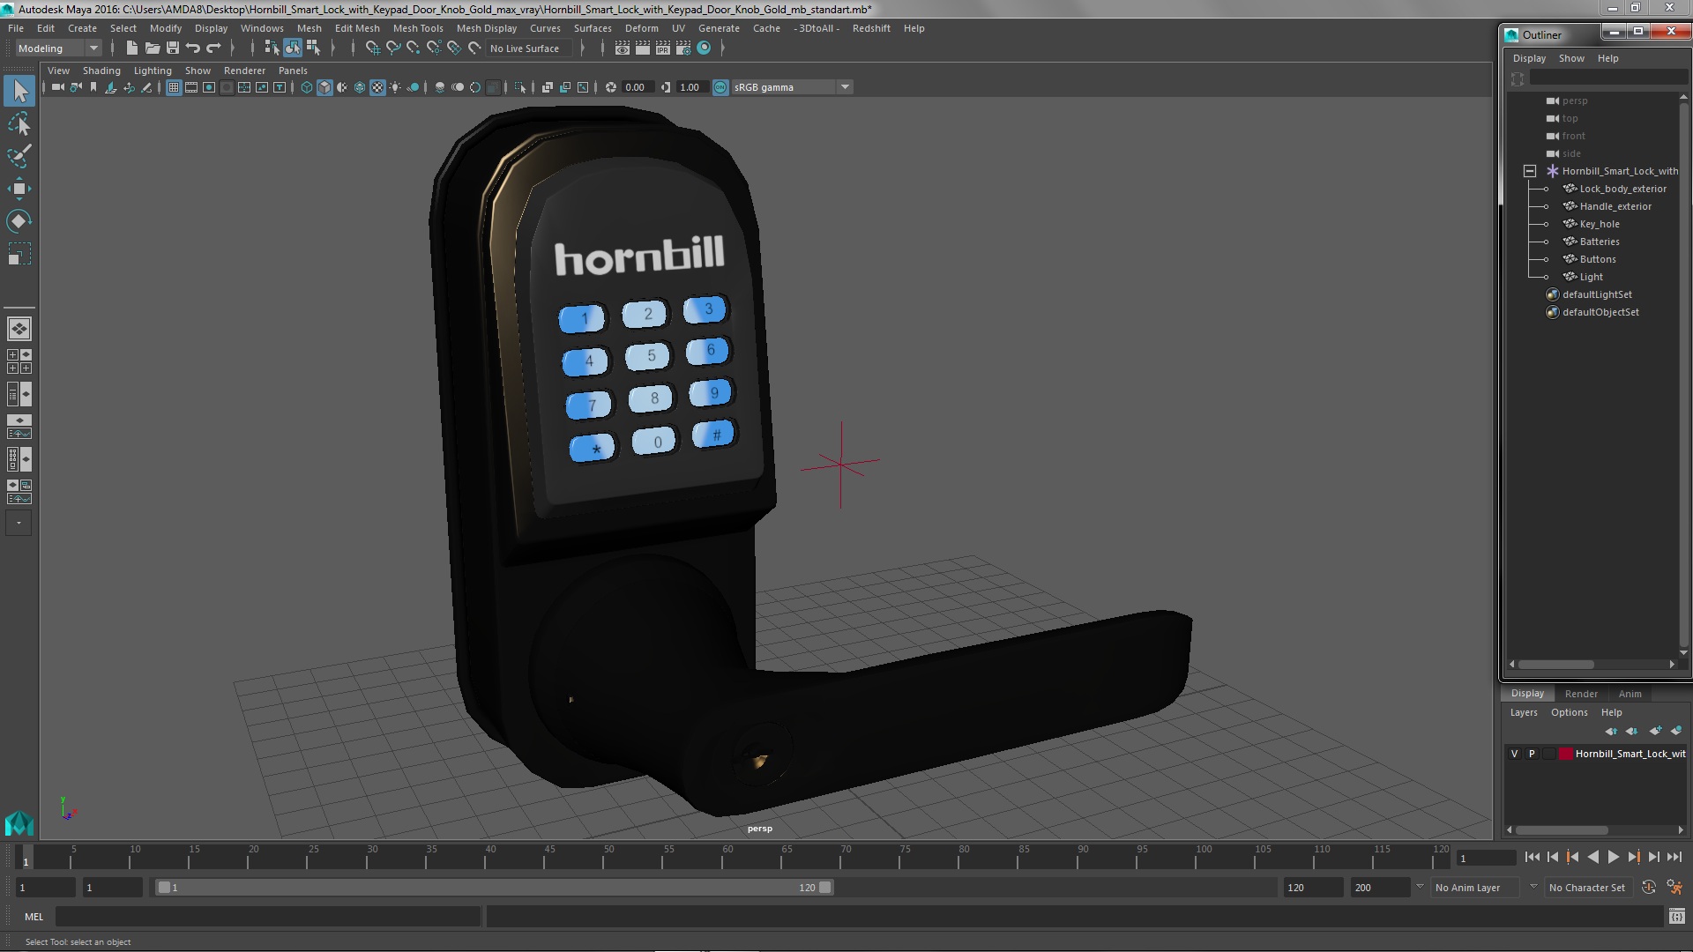Click the Play forwards button
Screen dimensions: 1693x952
click(1613, 857)
